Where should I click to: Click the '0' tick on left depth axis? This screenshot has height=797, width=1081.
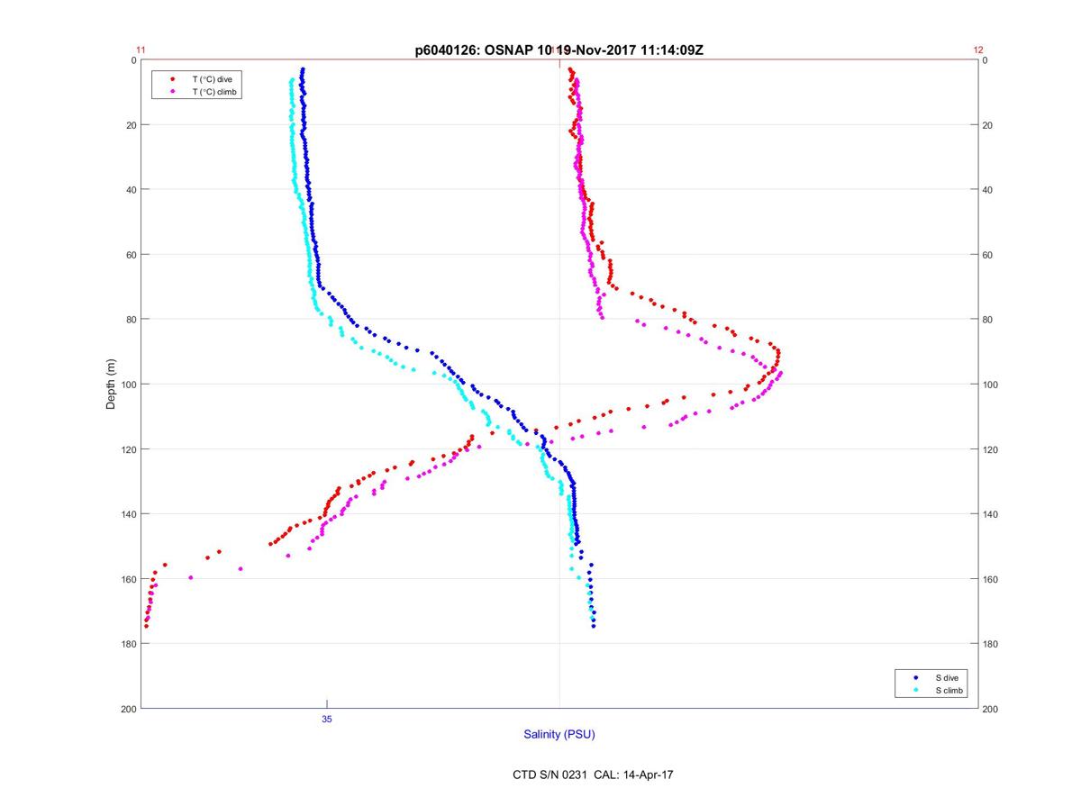133,60
